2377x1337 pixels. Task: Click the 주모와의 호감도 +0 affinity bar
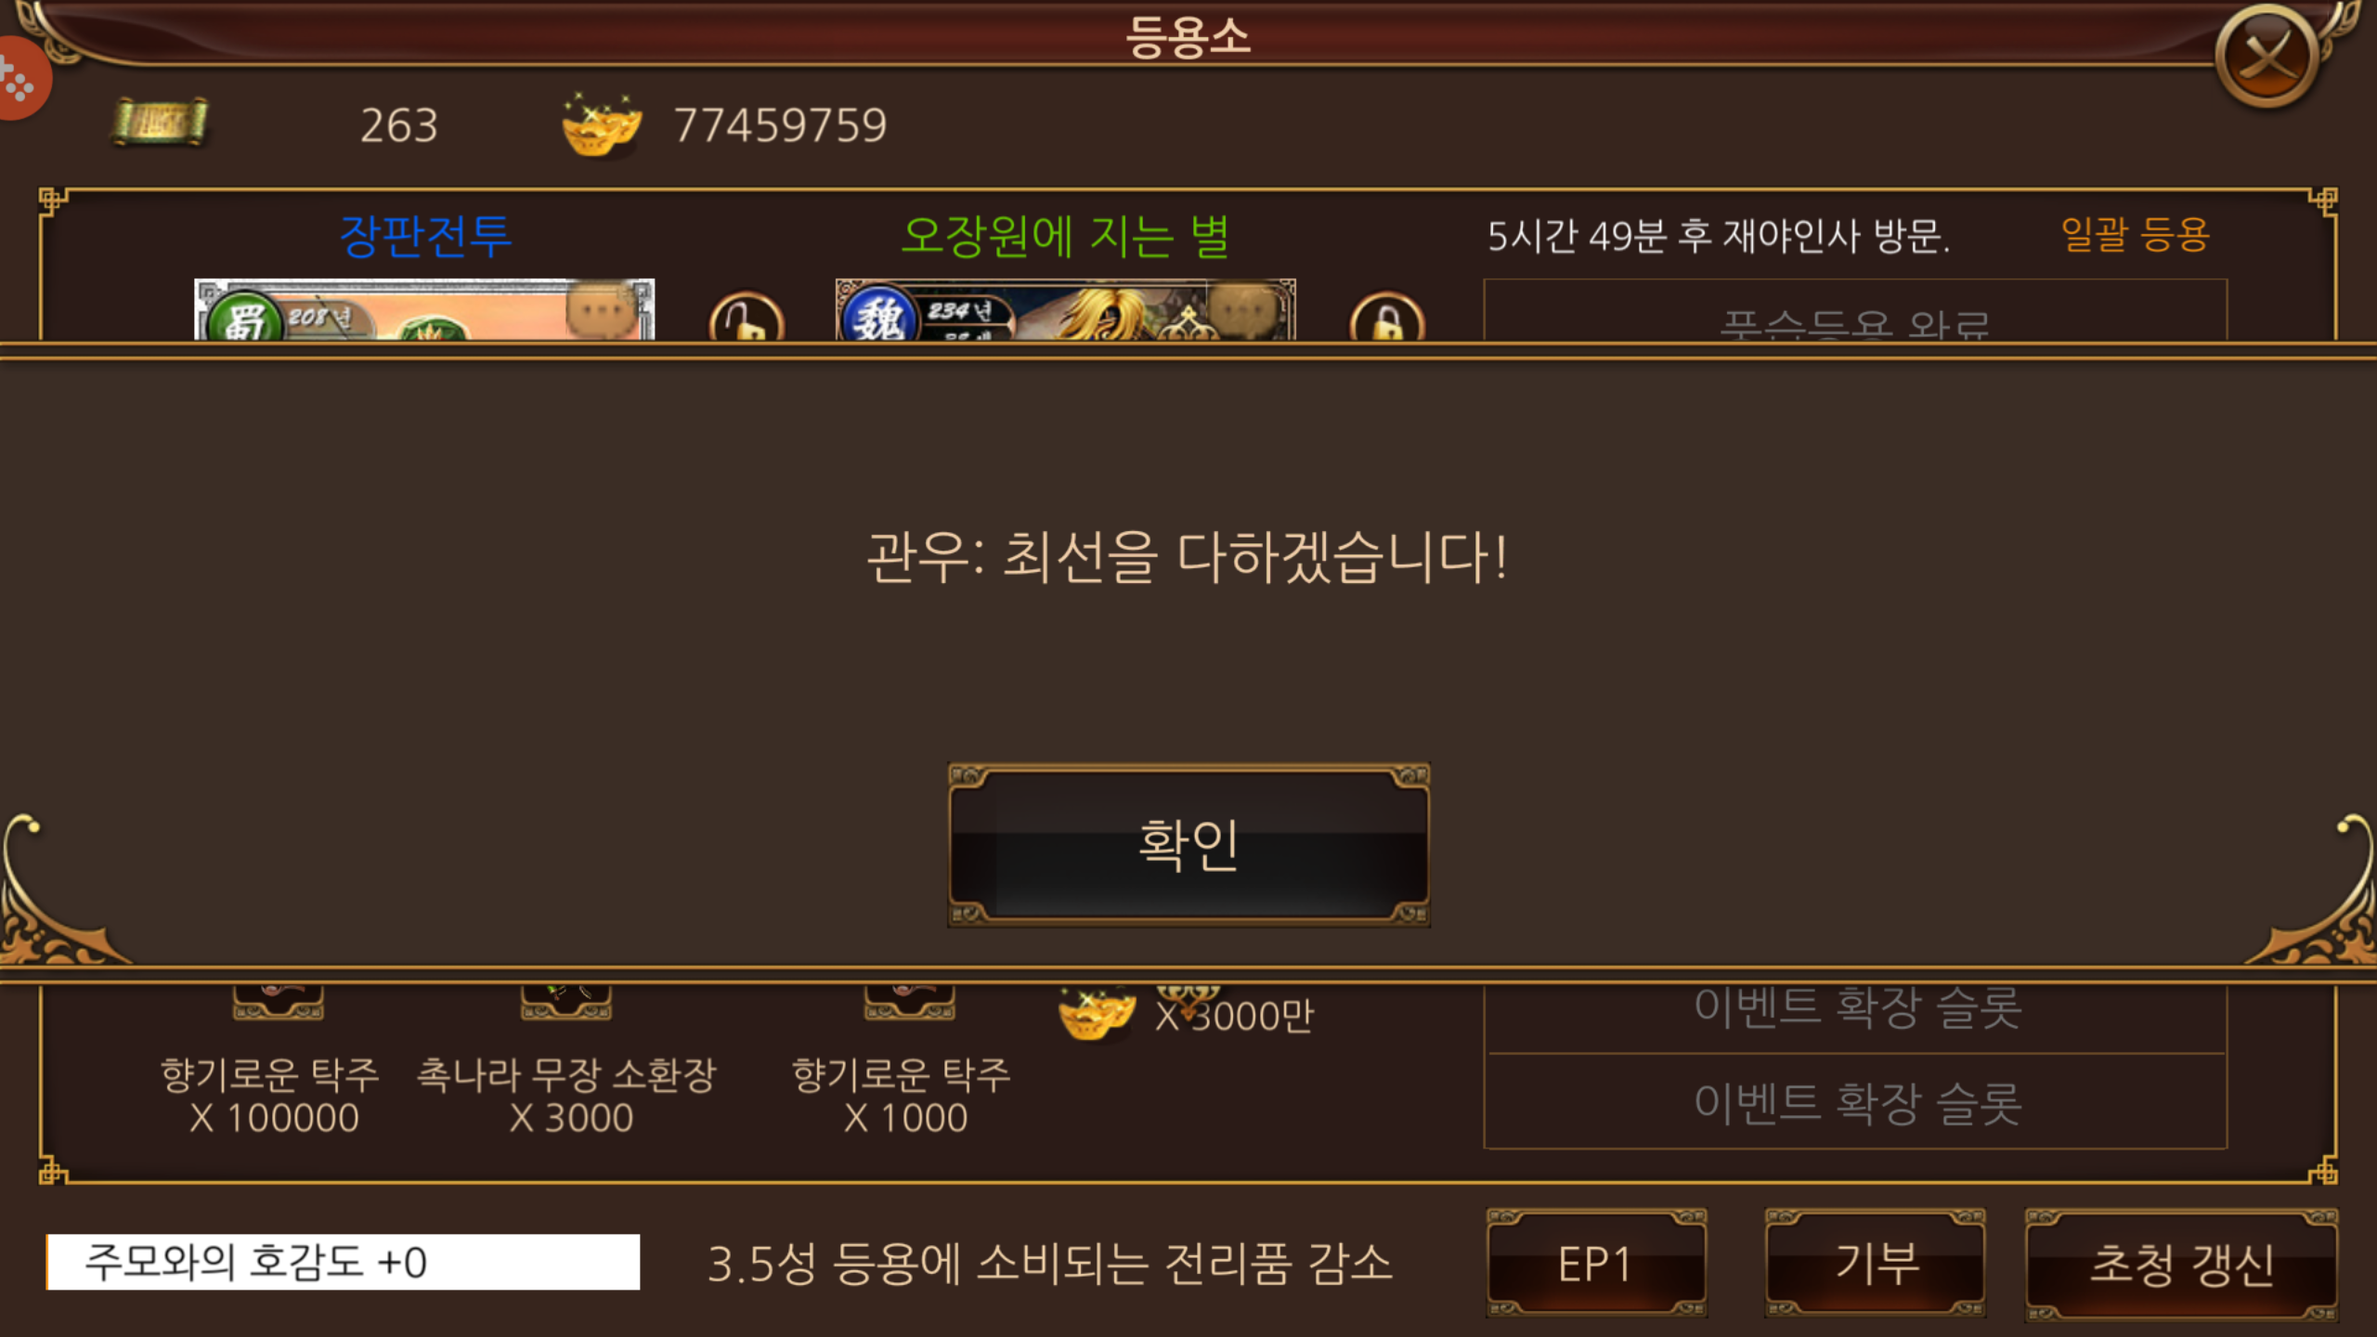(x=343, y=1262)
